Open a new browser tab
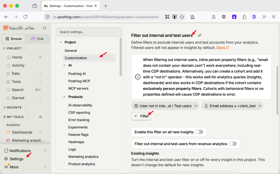 coord(106,6)
